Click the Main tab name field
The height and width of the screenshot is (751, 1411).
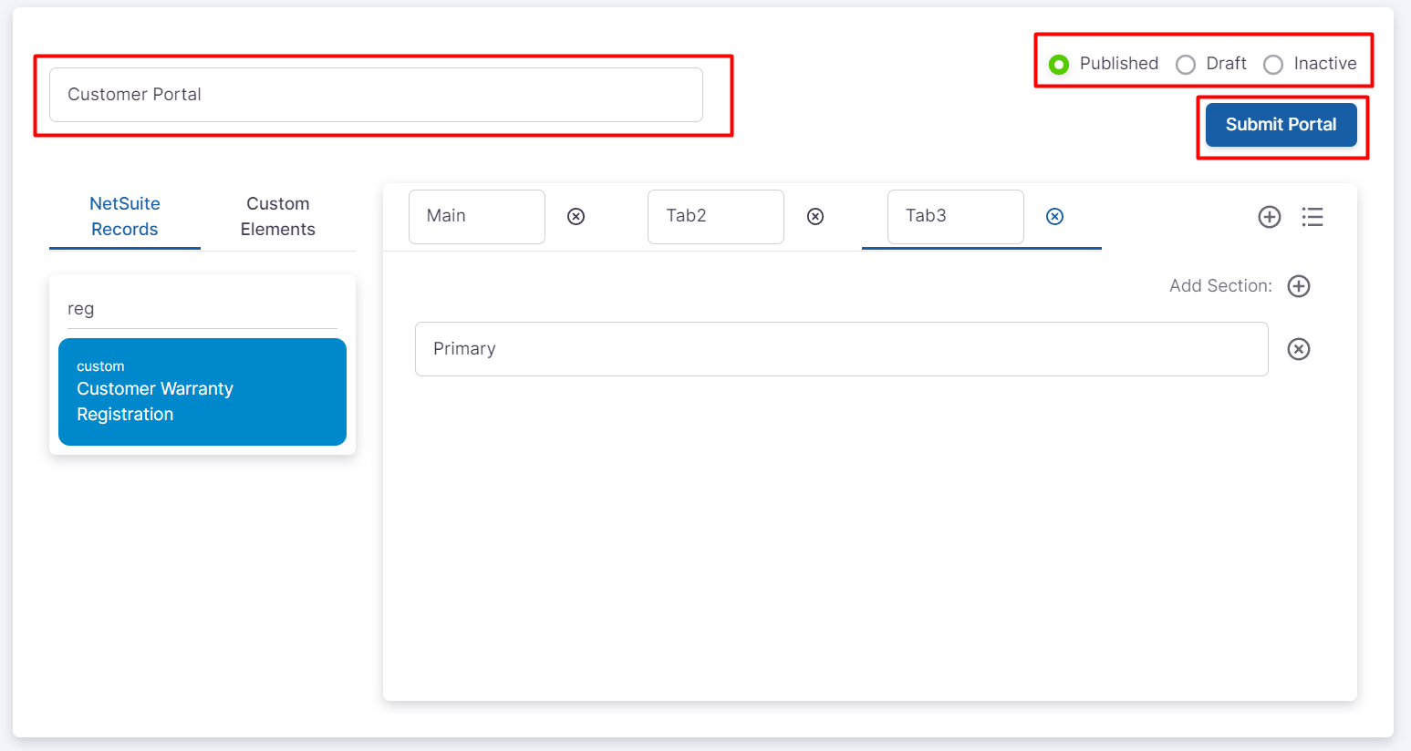pos(476,217)
